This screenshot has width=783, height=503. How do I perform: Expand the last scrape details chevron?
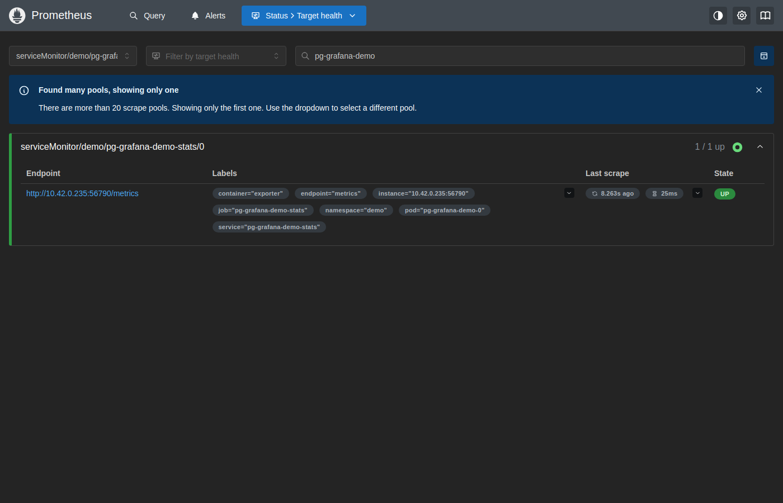(697, 193)
